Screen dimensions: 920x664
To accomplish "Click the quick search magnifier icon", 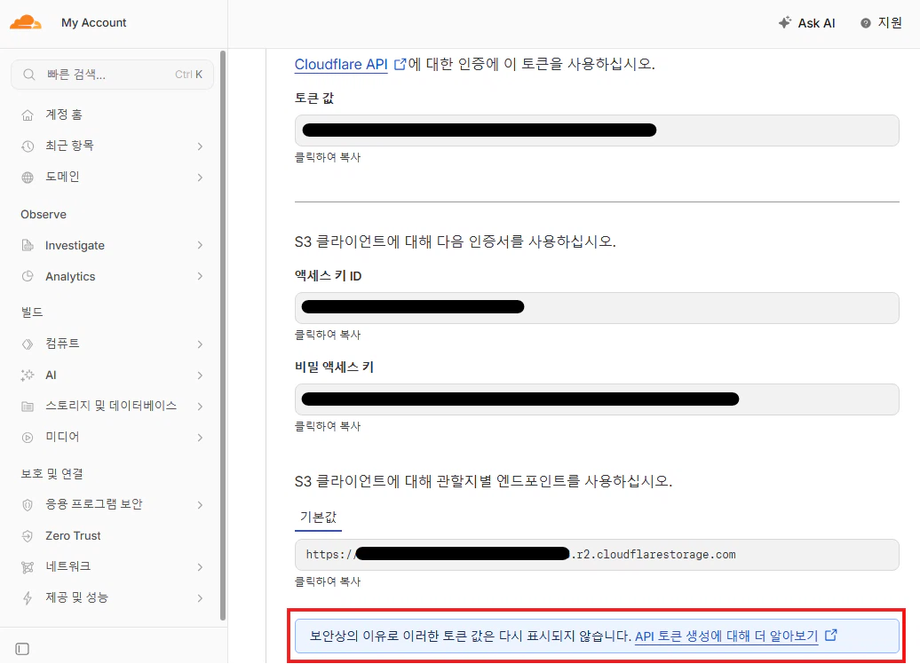I will point(28,75).
